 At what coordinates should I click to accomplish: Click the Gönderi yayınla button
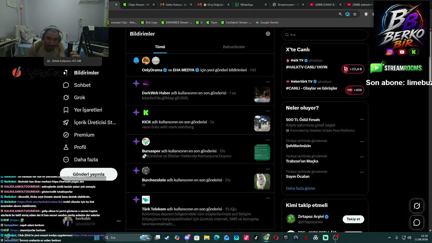tap(88, 174)
